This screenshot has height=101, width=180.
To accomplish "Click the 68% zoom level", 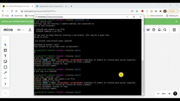I will click(164, 94).
